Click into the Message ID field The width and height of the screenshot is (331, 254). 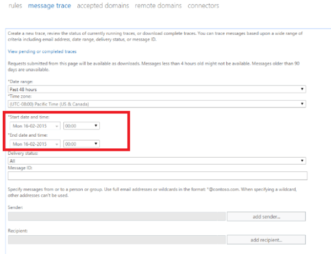[x=157, y=176]
